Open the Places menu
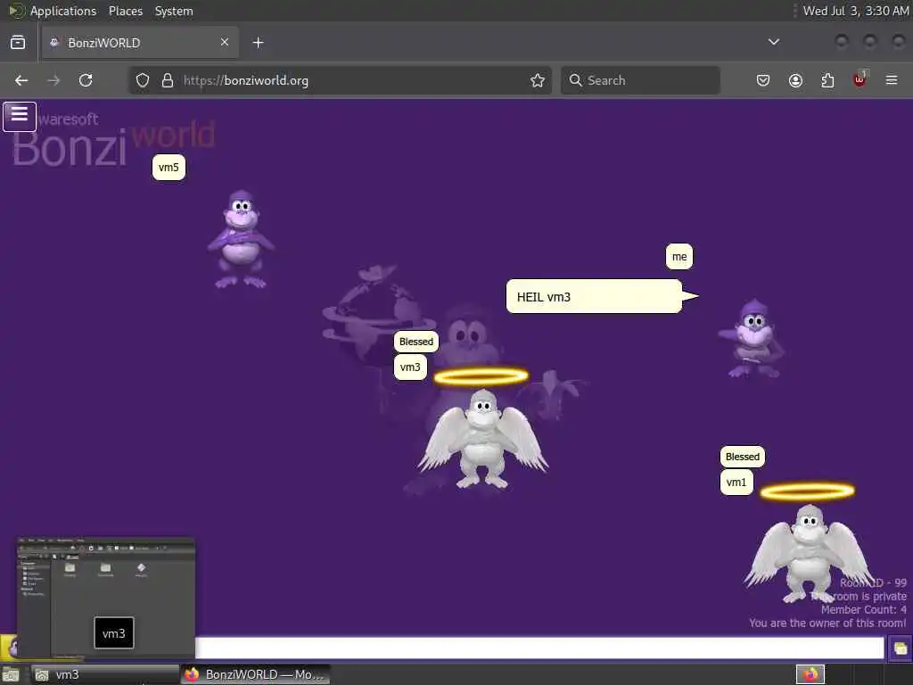This screenshot has height=685, width=913. [126, 11]
